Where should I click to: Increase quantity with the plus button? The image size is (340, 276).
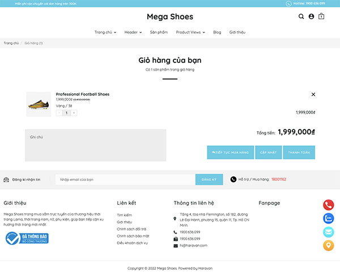74,113
